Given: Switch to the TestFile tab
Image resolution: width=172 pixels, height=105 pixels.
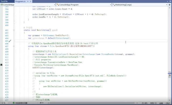Looking at the screenshot, I should (x=4, y=1).
